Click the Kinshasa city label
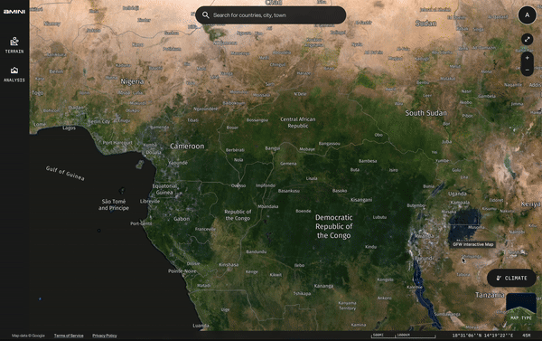 (229, 264)
